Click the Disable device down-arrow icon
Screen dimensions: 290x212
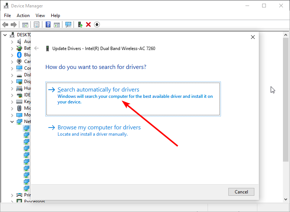97,24
